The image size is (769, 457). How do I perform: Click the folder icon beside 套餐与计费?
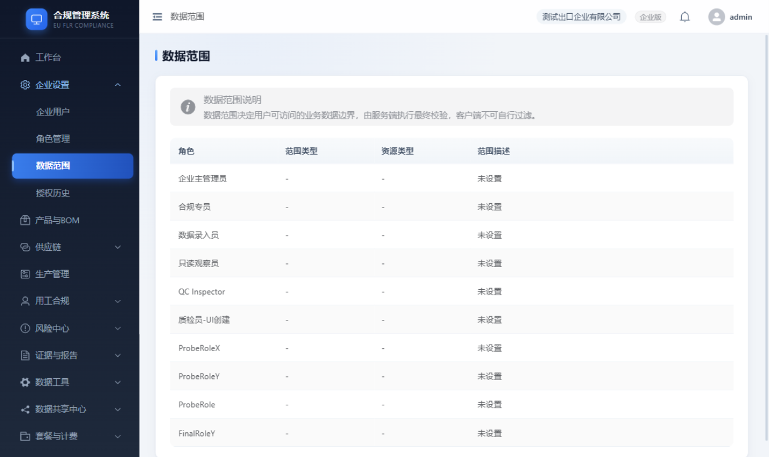pos(25,437)
